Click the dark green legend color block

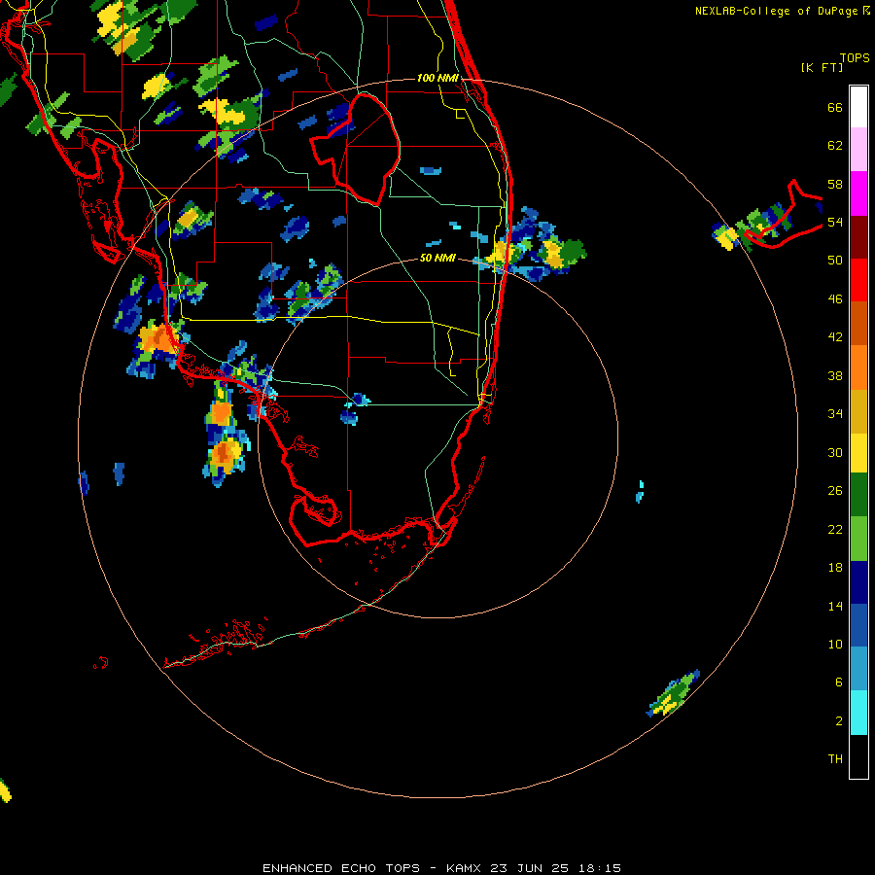point(858,495)
